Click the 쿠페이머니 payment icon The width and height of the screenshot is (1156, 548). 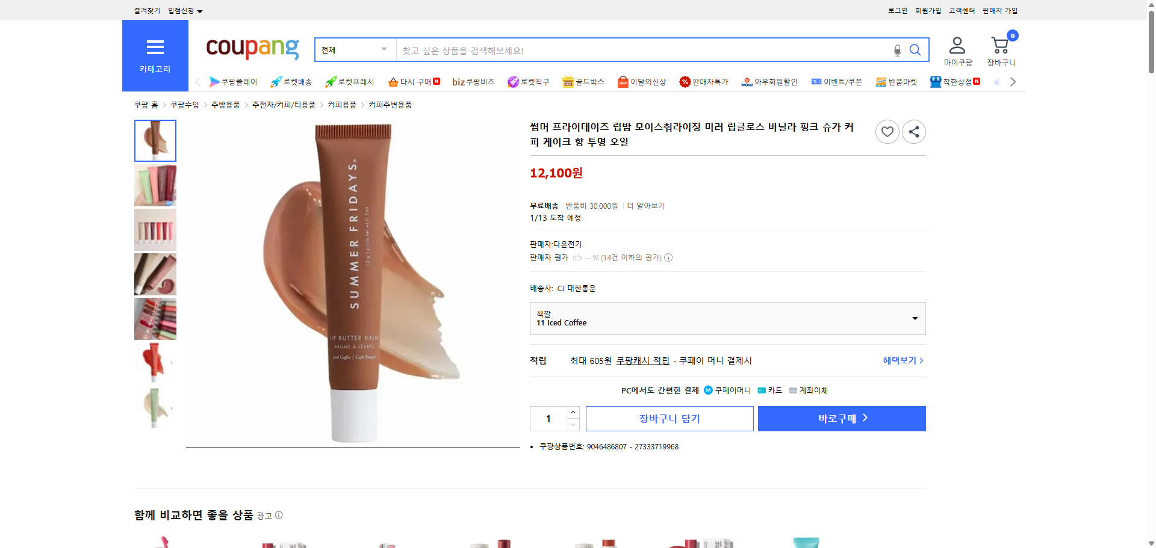pyautogui.click(x=707, y=390)
